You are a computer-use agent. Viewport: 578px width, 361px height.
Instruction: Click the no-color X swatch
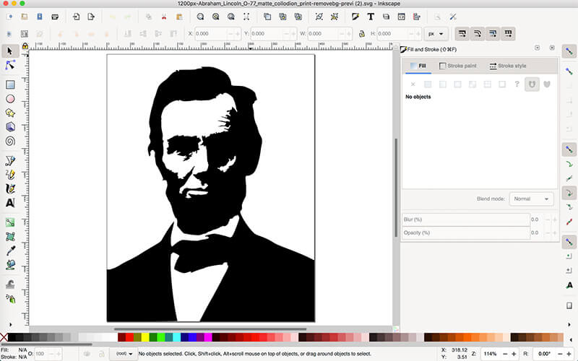coord(4,337)
